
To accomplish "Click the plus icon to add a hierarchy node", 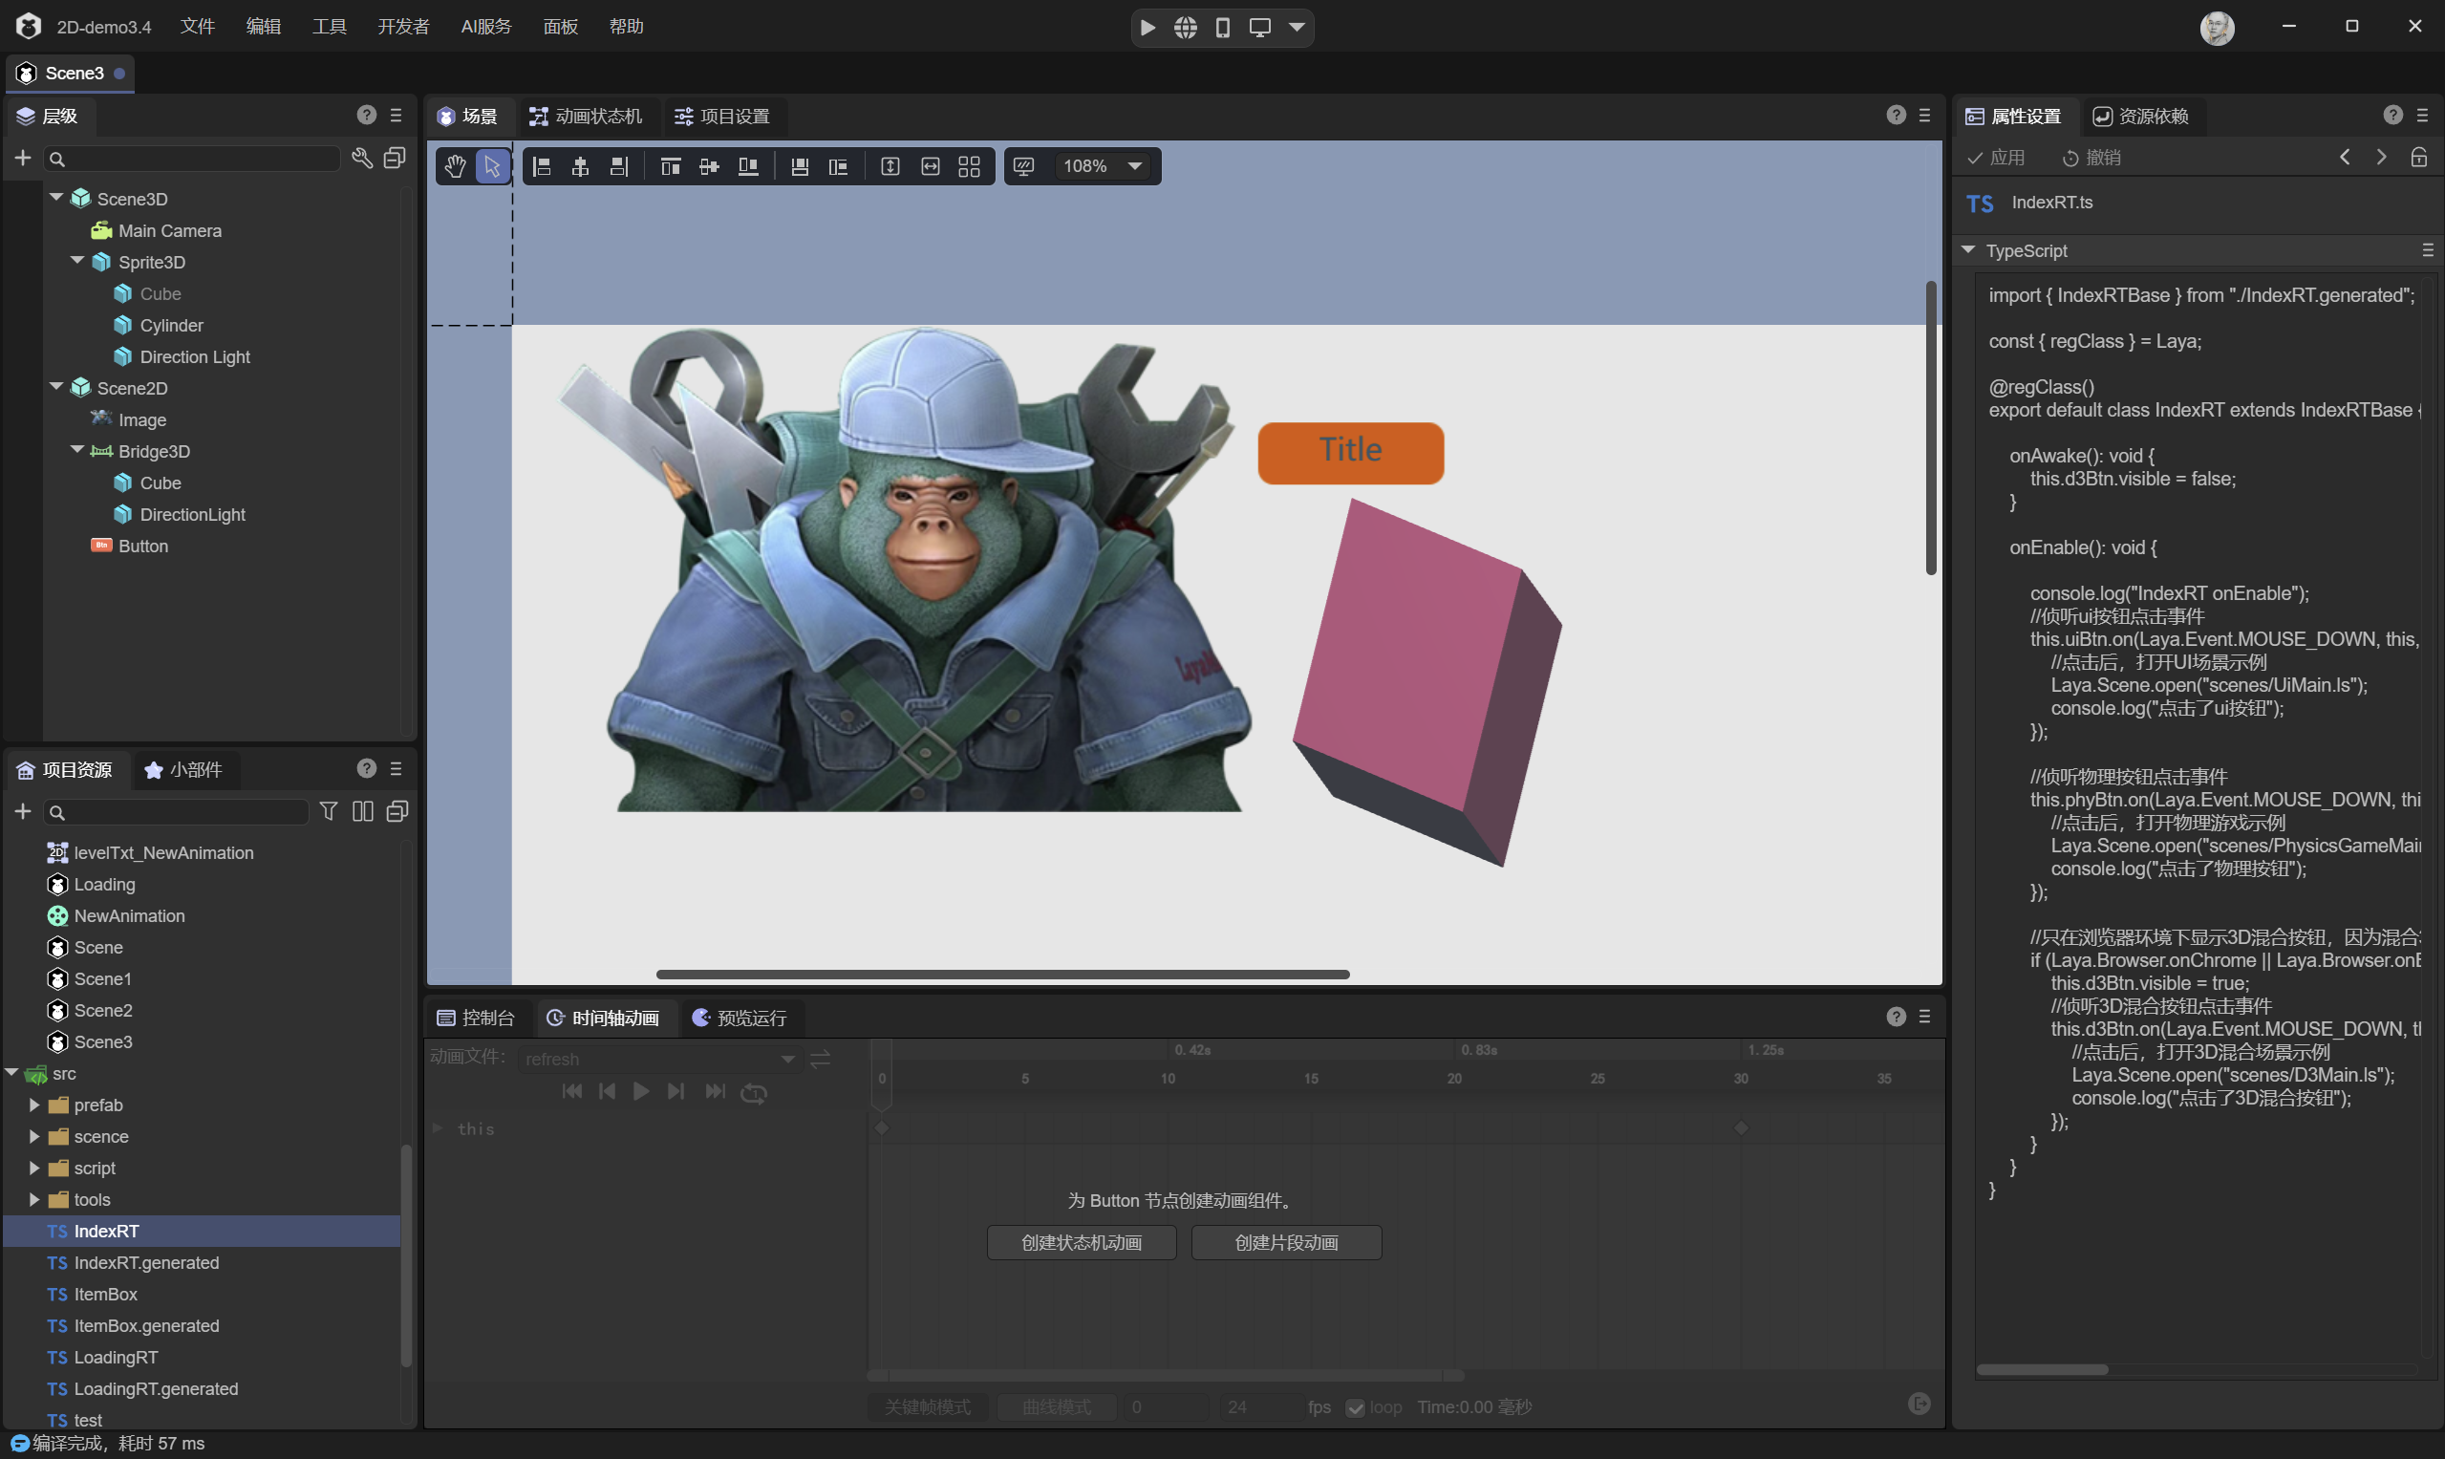I will coord(23,159).
